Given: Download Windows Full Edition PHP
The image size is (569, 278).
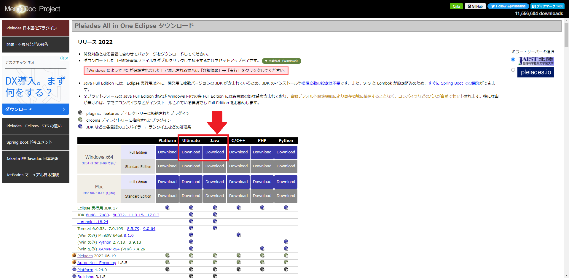Looking at the screenshot, I should tap(262, 152).
